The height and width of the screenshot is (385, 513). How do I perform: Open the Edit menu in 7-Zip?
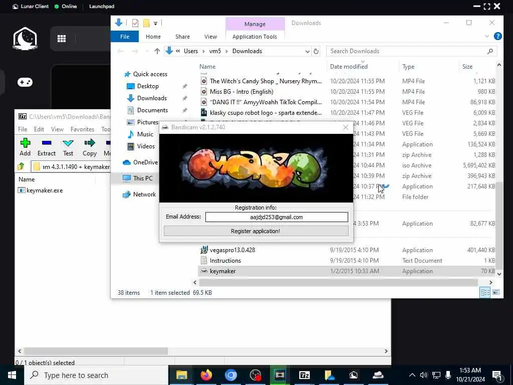(x=39, y=129)
